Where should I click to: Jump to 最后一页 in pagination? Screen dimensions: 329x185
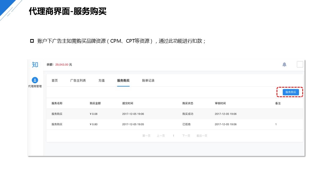(x=202, y=136)
